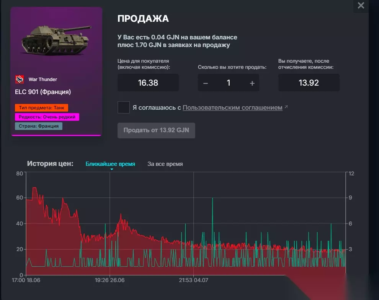Click the Продать от 13.92 GJN button
Screen dimensions: 379x300
(156, 130)
